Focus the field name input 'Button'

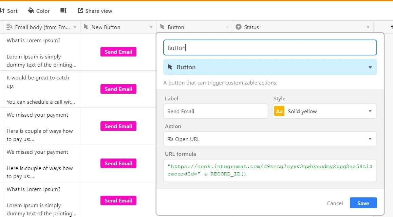(270, 47)
